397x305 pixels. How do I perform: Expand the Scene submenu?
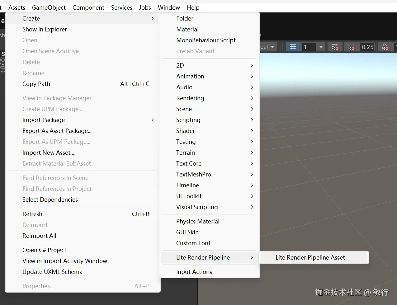coord(210,109)
